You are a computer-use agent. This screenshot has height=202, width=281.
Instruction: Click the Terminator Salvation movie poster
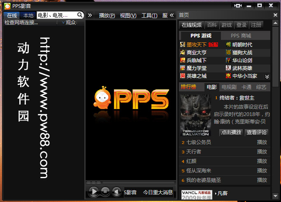click(x=195, y=116)
